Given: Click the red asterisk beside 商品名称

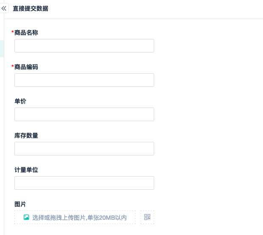Looking at the screenshot, I should click(x=13, y=33).
